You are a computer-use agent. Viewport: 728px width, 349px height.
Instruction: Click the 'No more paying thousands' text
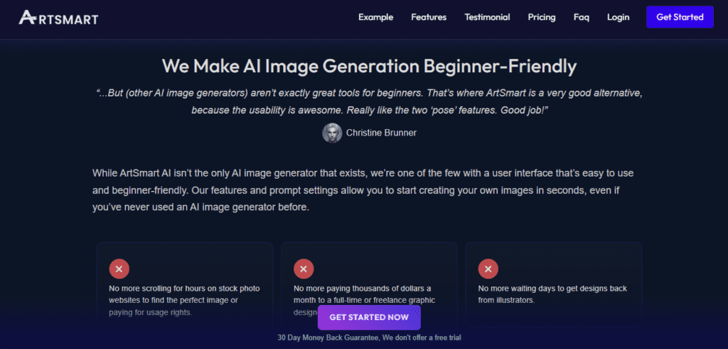tap(365, 300)
